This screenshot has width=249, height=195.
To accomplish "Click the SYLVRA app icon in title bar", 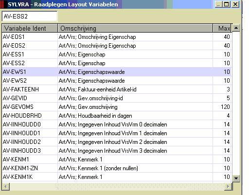I will pyautogui.click(x=2, y=4).
